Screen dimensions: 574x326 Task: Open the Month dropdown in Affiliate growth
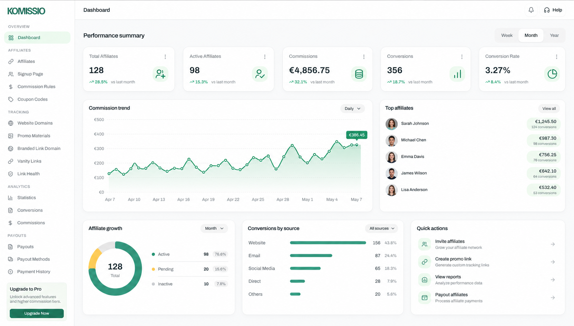pyautogui.click(x=214, y=228)
